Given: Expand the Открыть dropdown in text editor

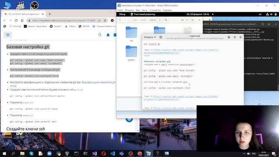Looking at the screenshot, I should [x=150, y=37].
